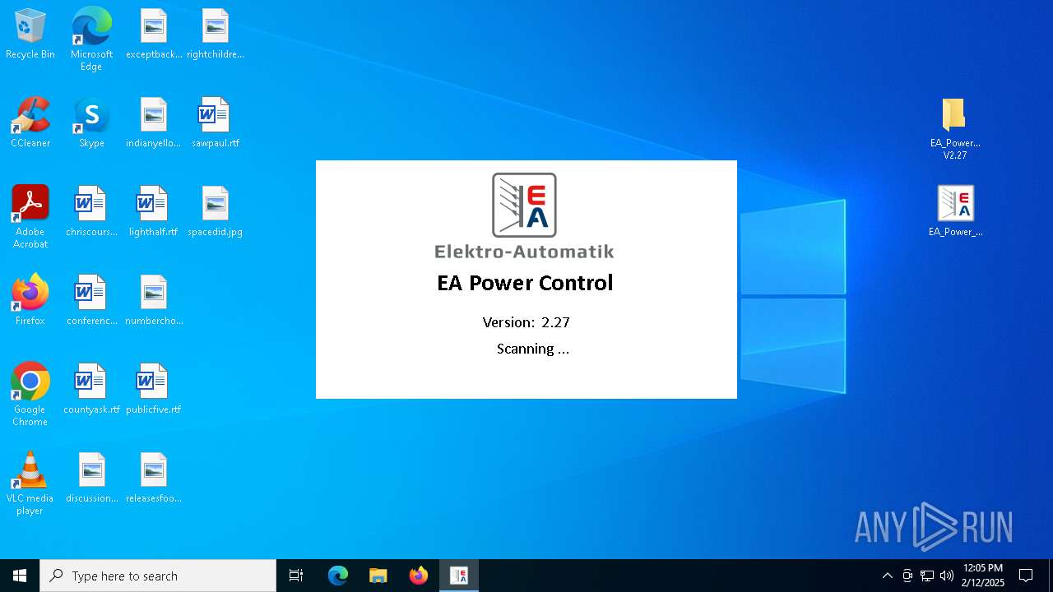
Task: Select the countyask.rtf document
Action: (x=91, y=390)
